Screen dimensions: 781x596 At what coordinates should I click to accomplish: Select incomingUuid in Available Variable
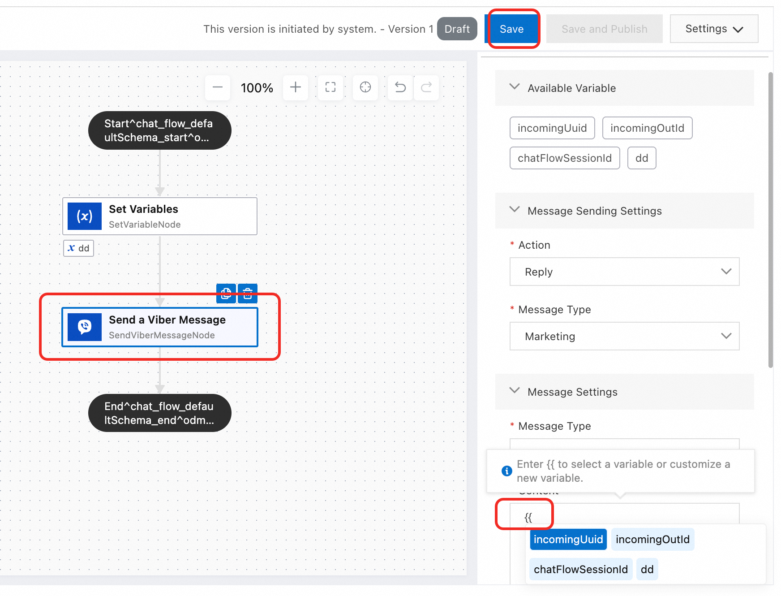coord(552,128)
